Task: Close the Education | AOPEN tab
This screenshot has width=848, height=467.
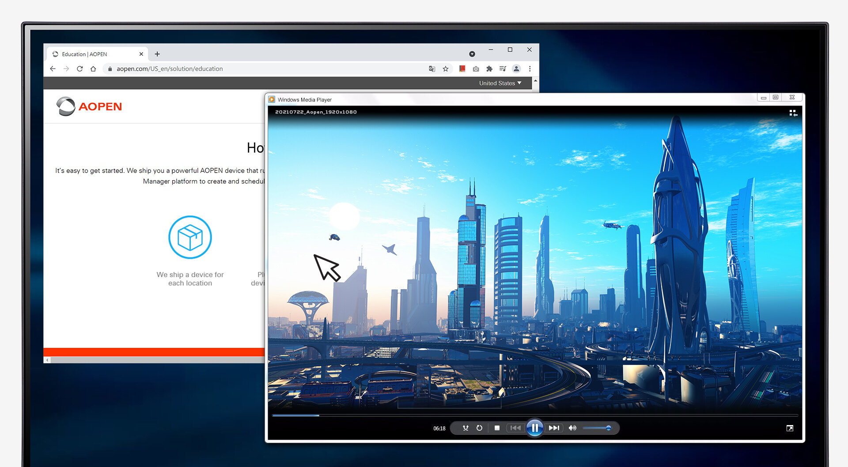Action: point(141,54)
